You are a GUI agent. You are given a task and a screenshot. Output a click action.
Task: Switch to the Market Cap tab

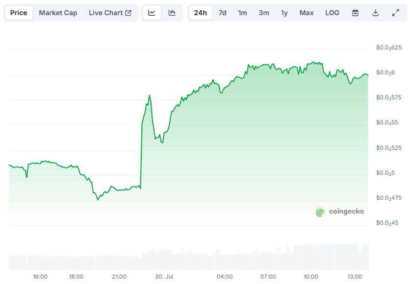tap(58, 13)
